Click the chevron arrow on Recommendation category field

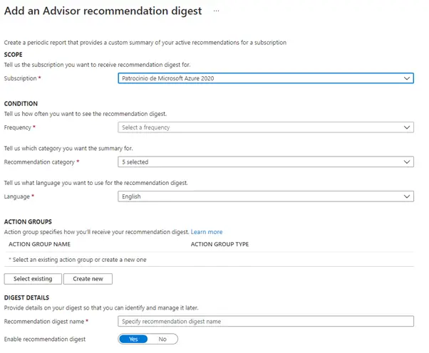click(406, 162)
